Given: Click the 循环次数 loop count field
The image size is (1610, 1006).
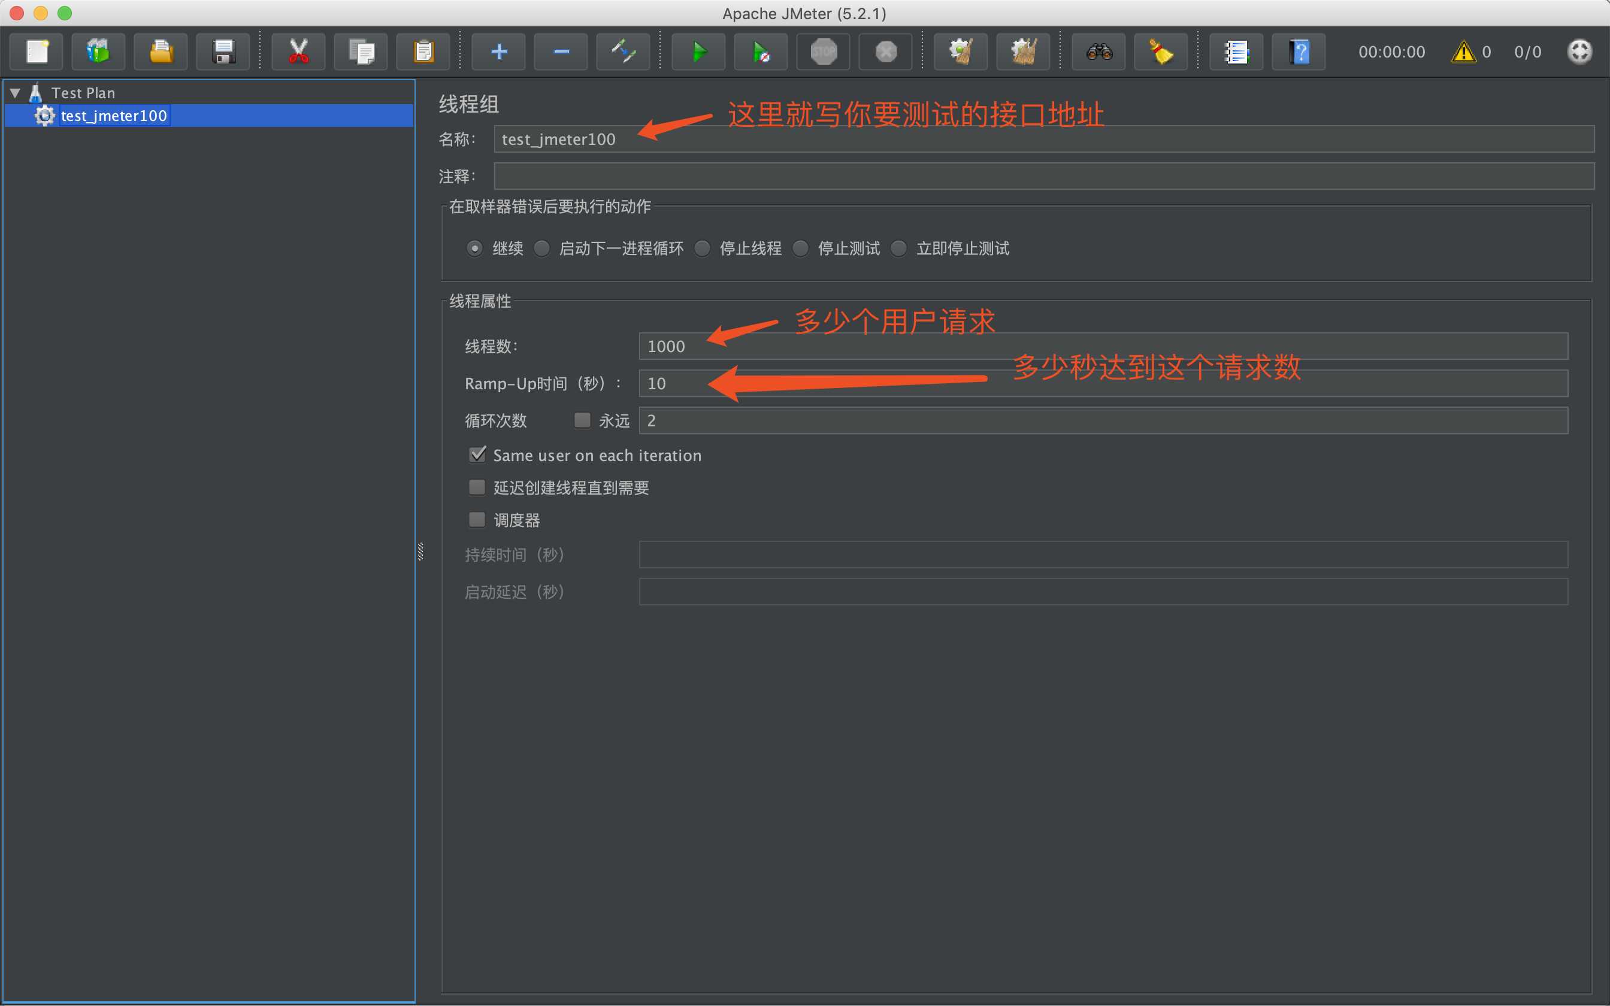Looking at the screenshot, I should pos(1103,420).
